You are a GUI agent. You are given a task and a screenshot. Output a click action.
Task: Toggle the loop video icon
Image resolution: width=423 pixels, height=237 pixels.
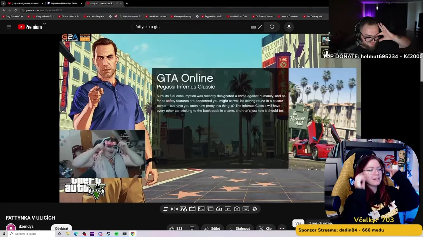click(166, 209)
